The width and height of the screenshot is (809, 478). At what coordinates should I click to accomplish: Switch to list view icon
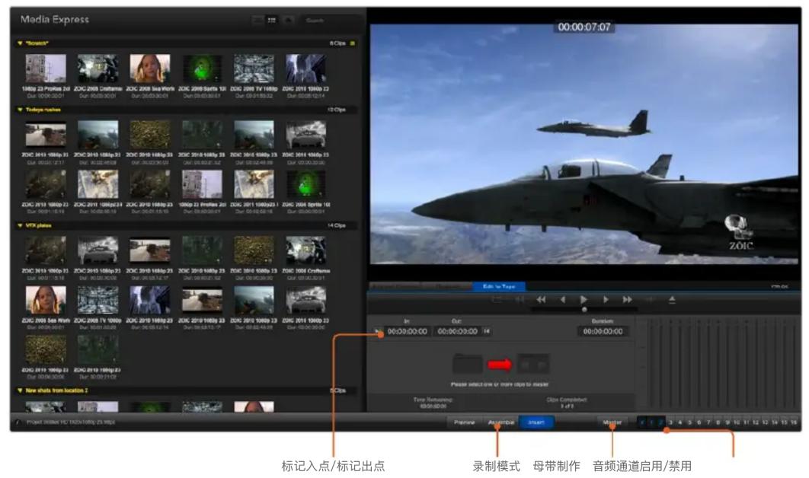258,20
